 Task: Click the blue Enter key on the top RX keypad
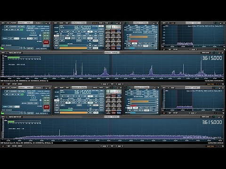(x=119, y=48)
